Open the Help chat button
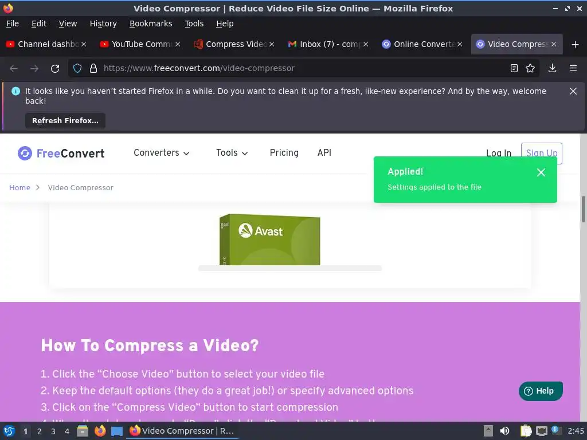Image resolution: width=587 pixels, height=440 pixels. click(541, 391)
